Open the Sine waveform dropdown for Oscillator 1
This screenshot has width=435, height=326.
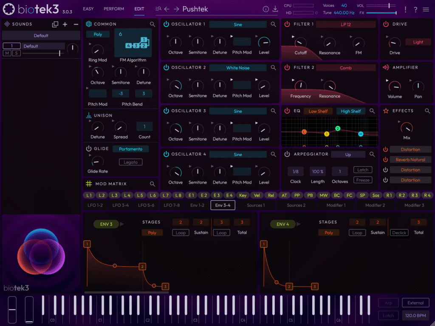pyautogui.click(x=238, y=25)
